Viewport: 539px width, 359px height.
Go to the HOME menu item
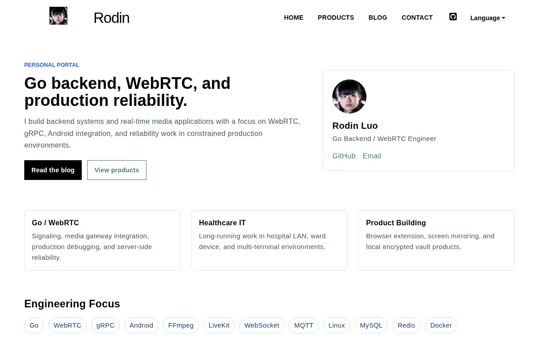tap(294, 18)
